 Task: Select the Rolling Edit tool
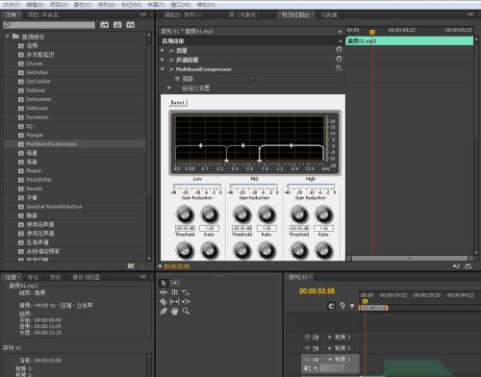click(x=174, y=292)
